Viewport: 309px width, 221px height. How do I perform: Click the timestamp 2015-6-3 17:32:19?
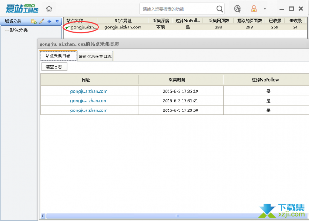(x=180, y=91)
